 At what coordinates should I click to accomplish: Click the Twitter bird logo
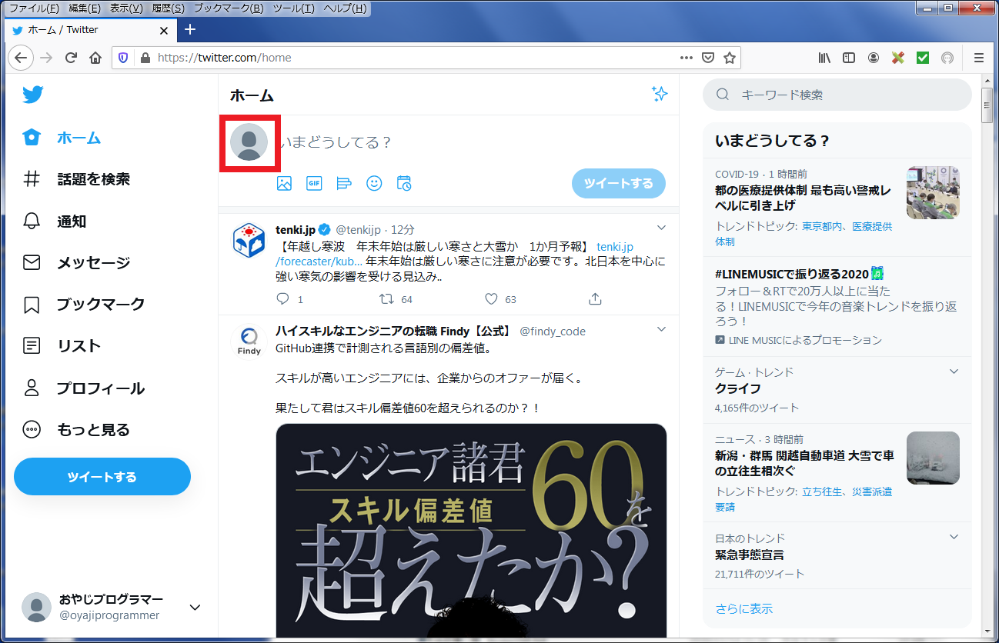click(32, 95)
